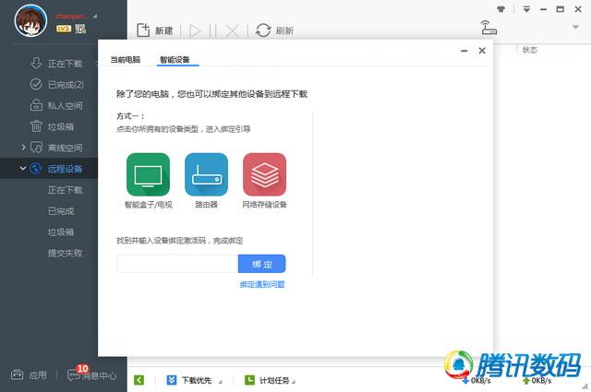Switch to the 智能设备 tab

(x=175, y=60)
